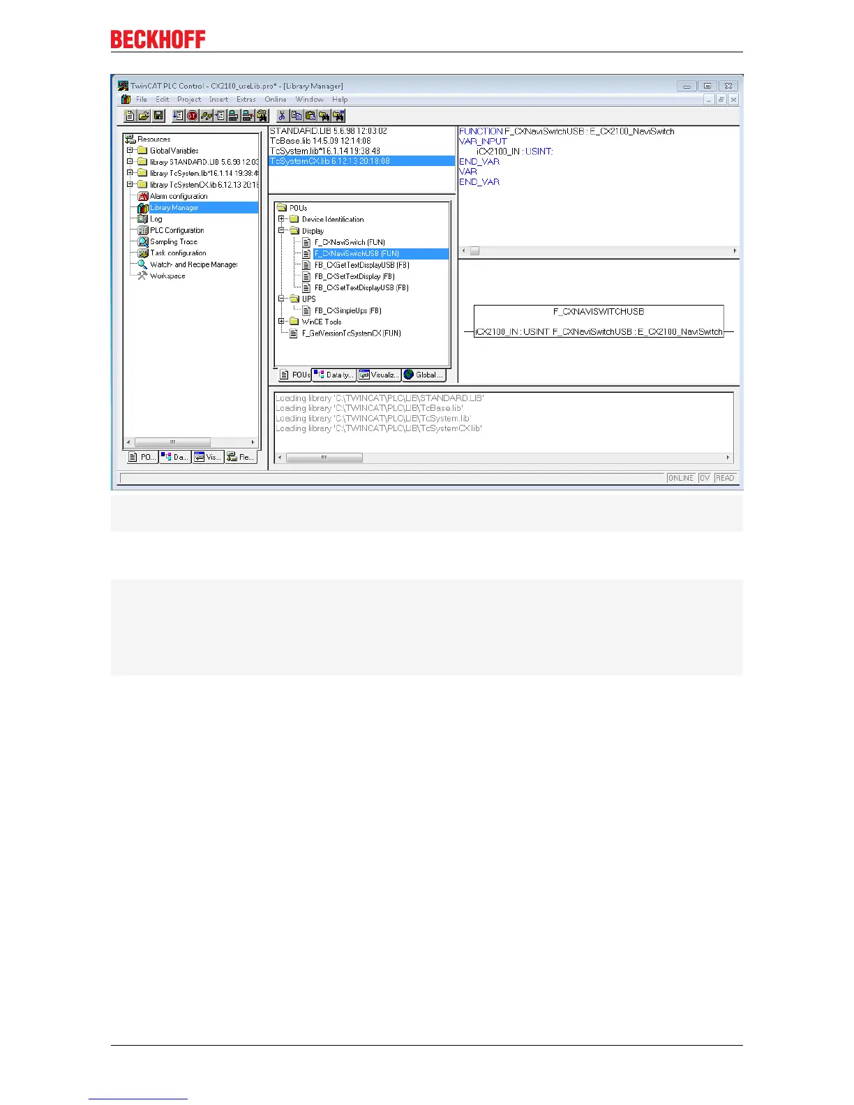854x1105 pixels.
Task: Click the declaration pane horizontal scrollbar thumb
Action: point(474,251)
